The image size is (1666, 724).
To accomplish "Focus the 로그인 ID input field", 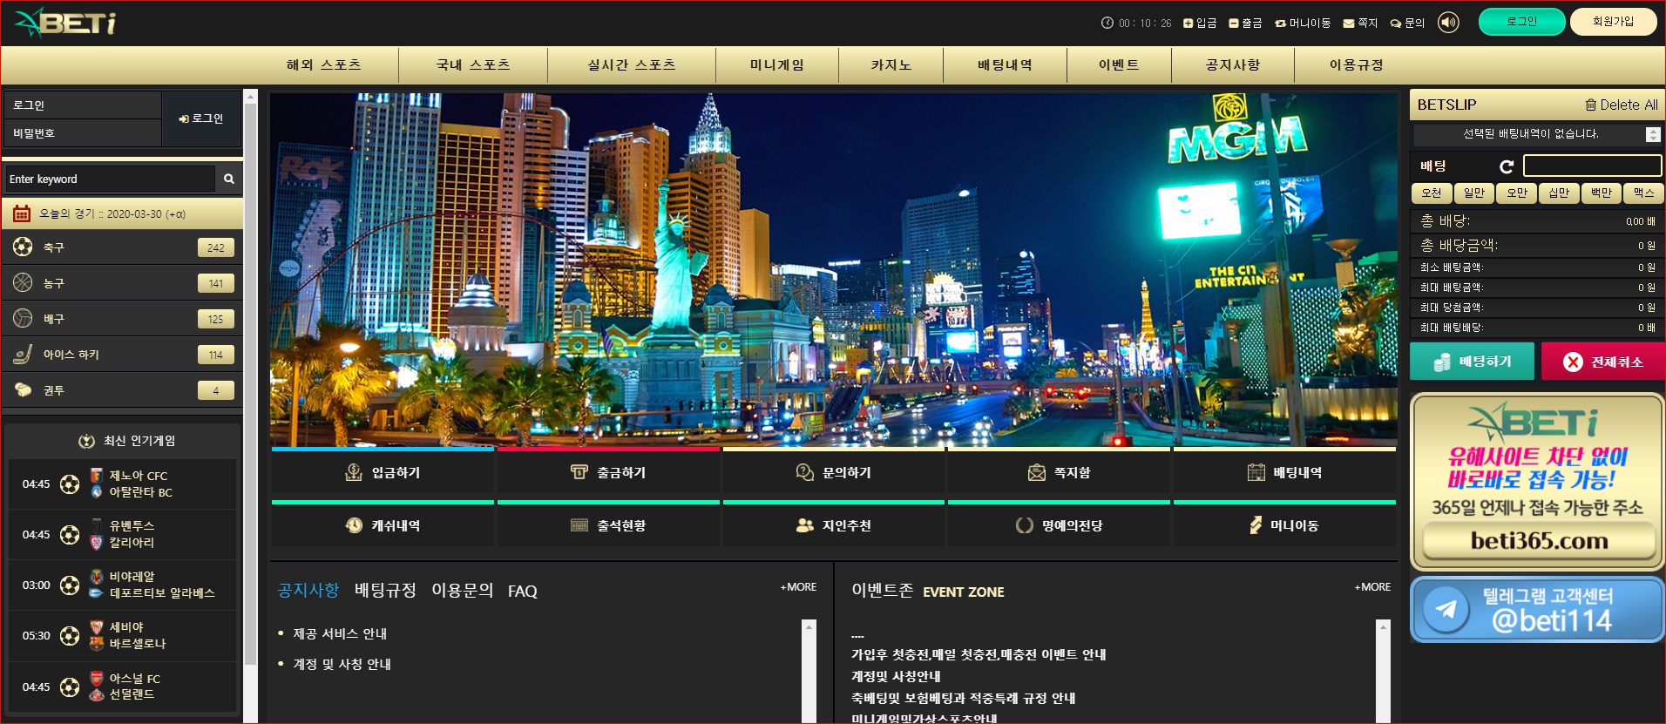I will [x=83, y=105].
